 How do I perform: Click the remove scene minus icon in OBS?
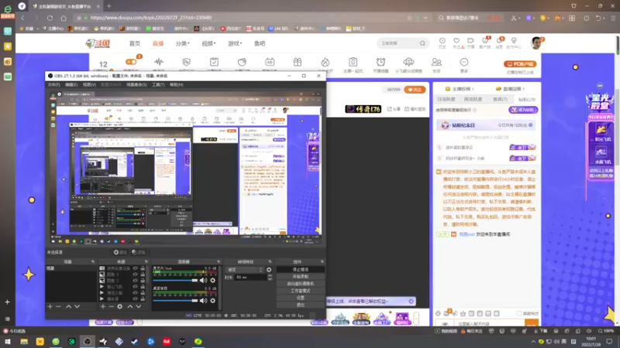(x=59, y=306)
